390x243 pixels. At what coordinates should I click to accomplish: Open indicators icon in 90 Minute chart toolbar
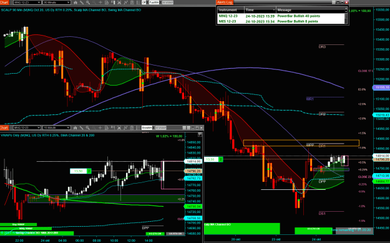[119, 2]
